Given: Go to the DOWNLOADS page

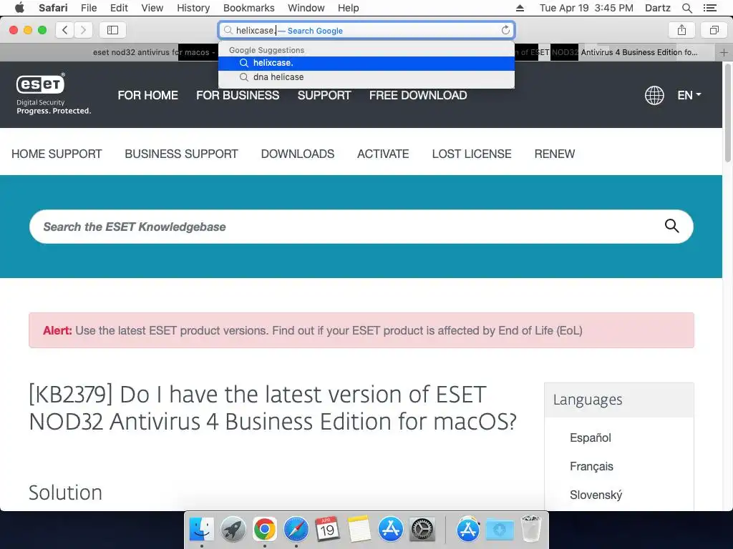Looking at the screenshot, I should 297,154.
